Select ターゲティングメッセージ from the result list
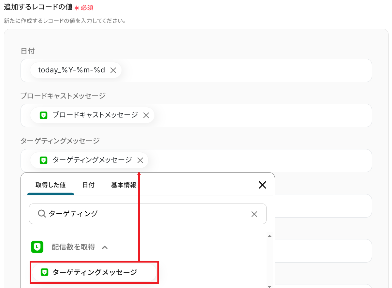 (x=94, y=272)
